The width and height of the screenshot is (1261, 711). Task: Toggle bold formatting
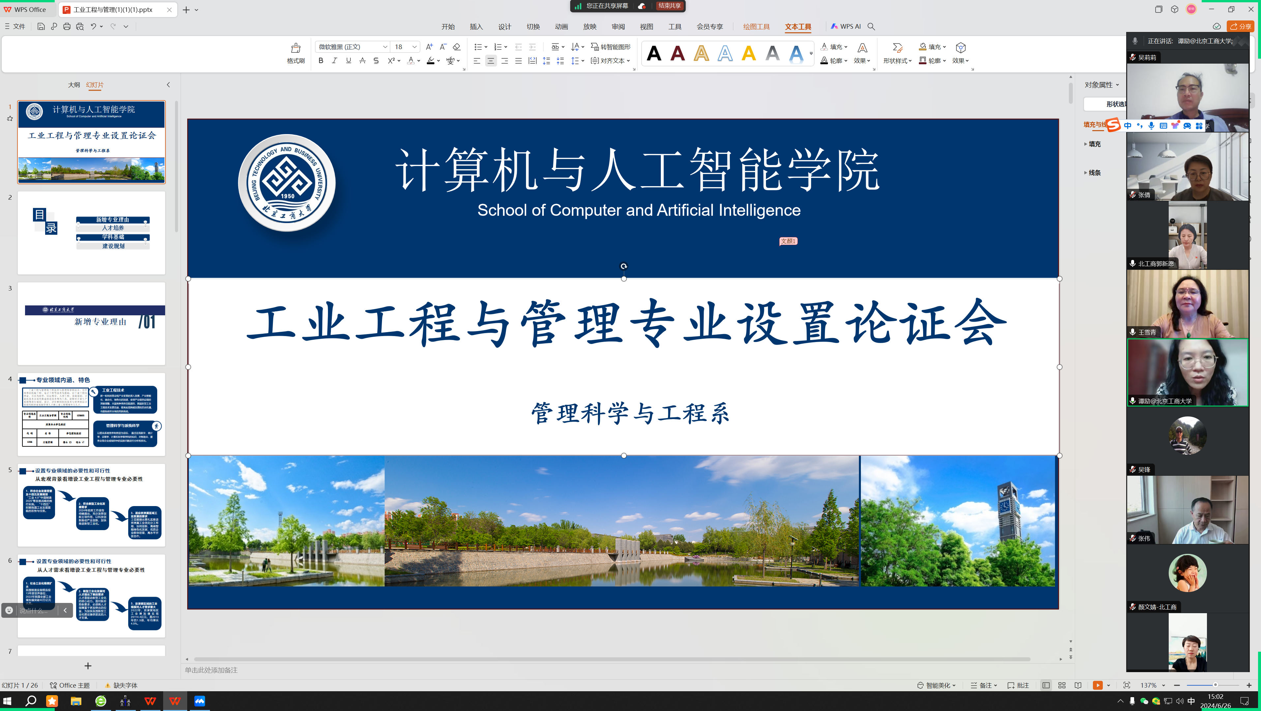(321, 61)
